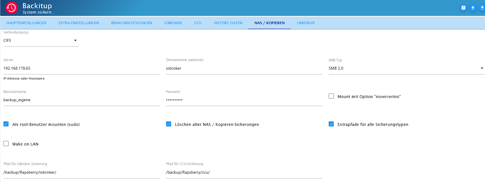This screenshot has height=183, width=485.
Task: Go to the Benachrichtigungen tab
Action: [132, 23]
